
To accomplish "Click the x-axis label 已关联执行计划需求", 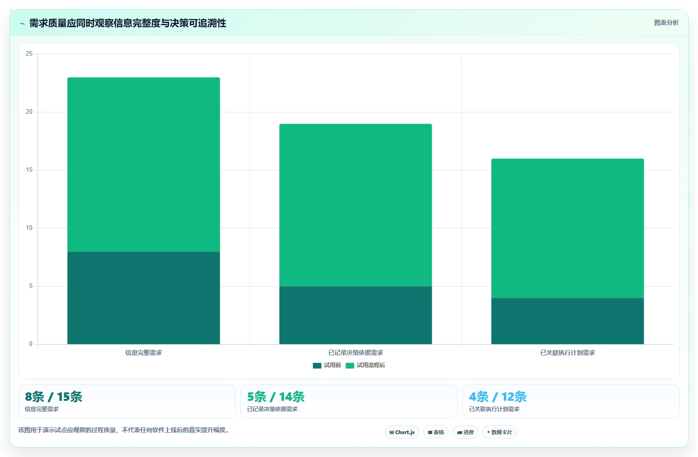I will tap(567, 353).
